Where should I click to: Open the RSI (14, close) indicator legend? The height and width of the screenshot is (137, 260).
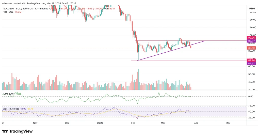13,109
